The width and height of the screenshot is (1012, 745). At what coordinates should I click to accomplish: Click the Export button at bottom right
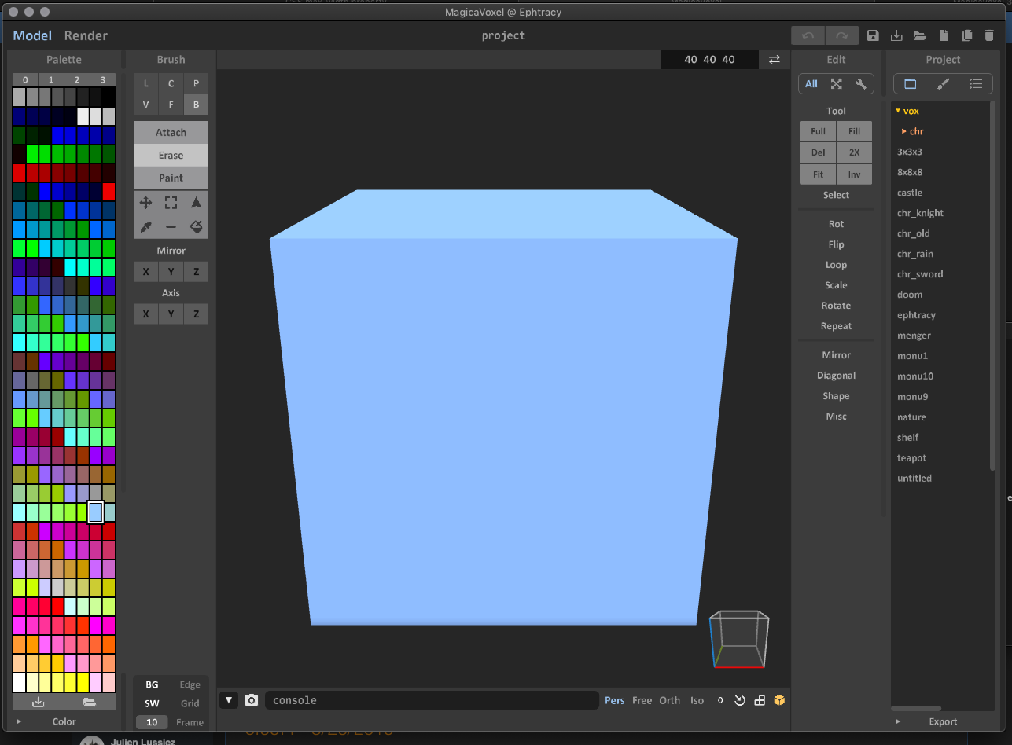pyautogui.click(x=943, y=721)
